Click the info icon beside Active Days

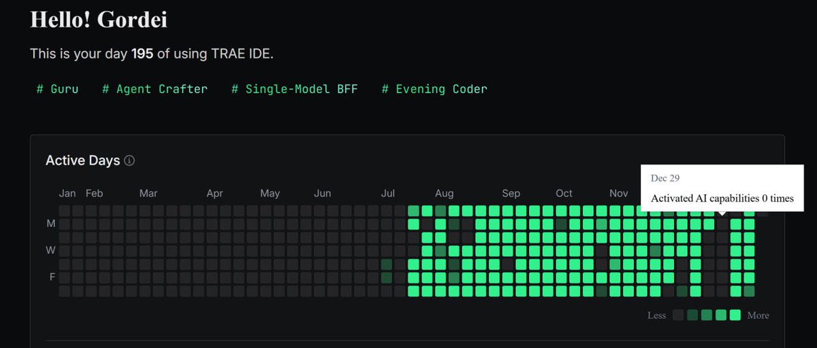click(x=129, y=161)
